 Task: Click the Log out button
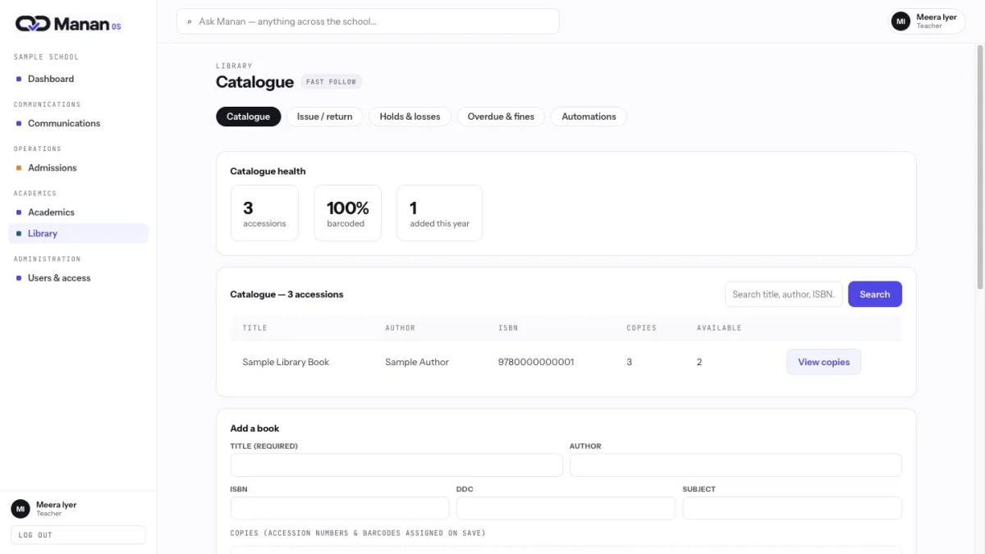[78, 535]
